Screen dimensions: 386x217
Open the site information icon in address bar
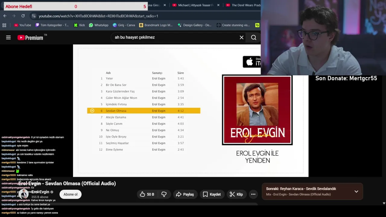point(33,16)
